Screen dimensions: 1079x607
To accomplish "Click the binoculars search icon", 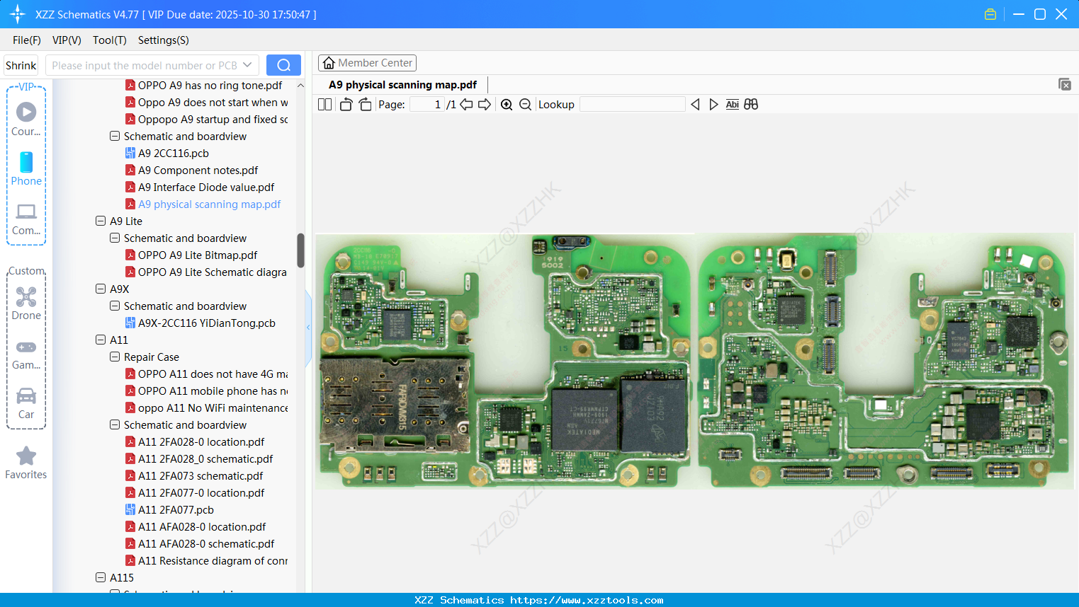I will tap(751, 105).
